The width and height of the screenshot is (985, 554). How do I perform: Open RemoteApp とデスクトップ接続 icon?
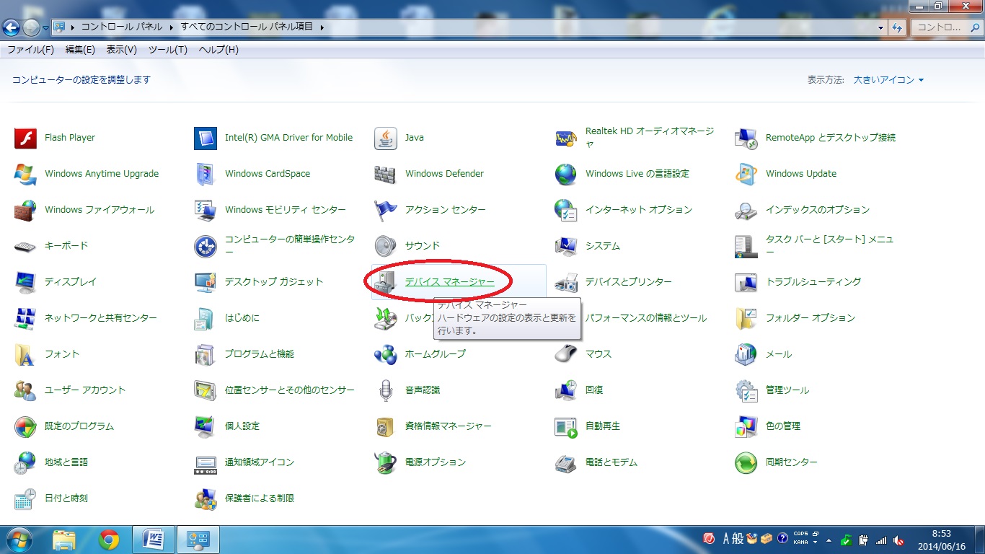[746, 138]
